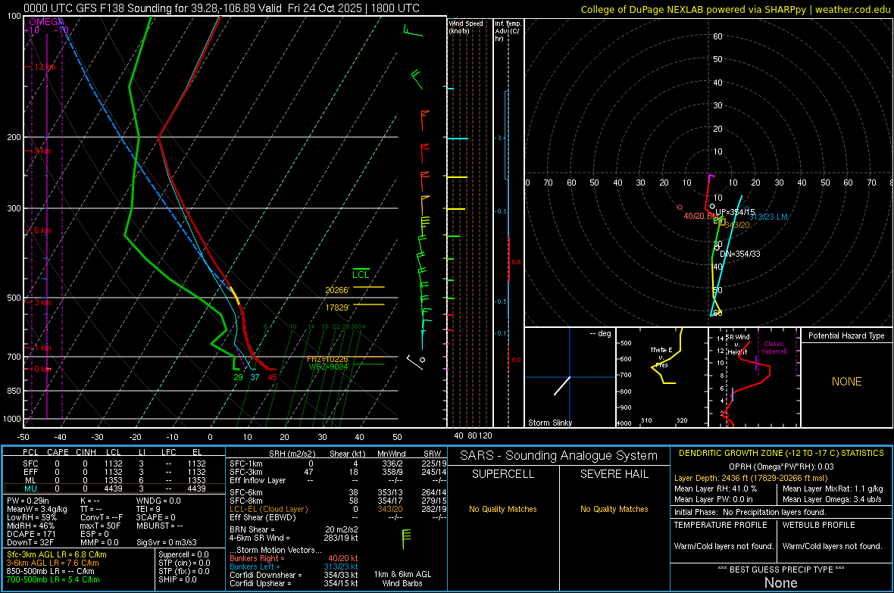Click the TEMPERATURE PROFILE heading

click(721, 525)
